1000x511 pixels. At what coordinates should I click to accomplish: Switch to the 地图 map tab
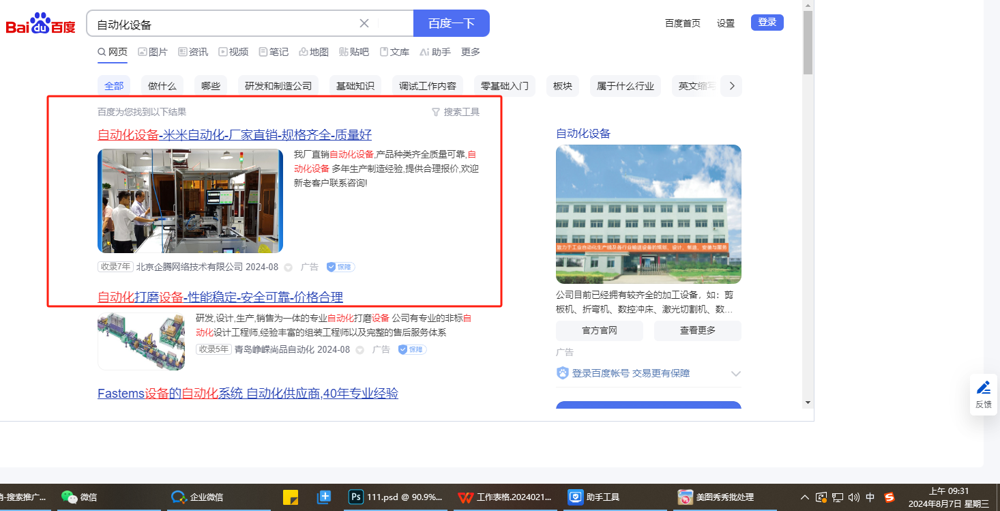click(314, 52)
